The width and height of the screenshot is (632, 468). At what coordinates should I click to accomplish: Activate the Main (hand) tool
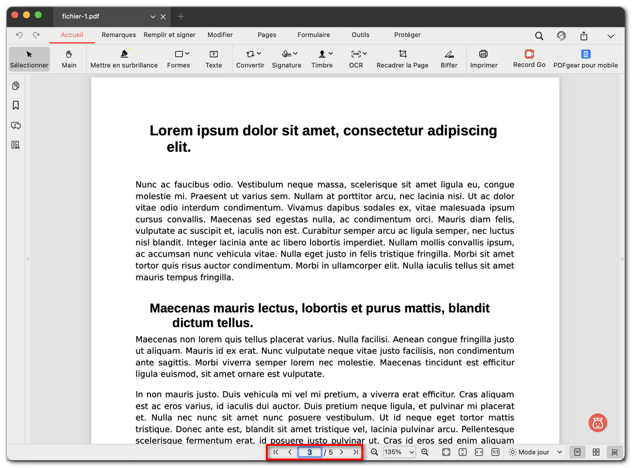click(x=69, y=59)
